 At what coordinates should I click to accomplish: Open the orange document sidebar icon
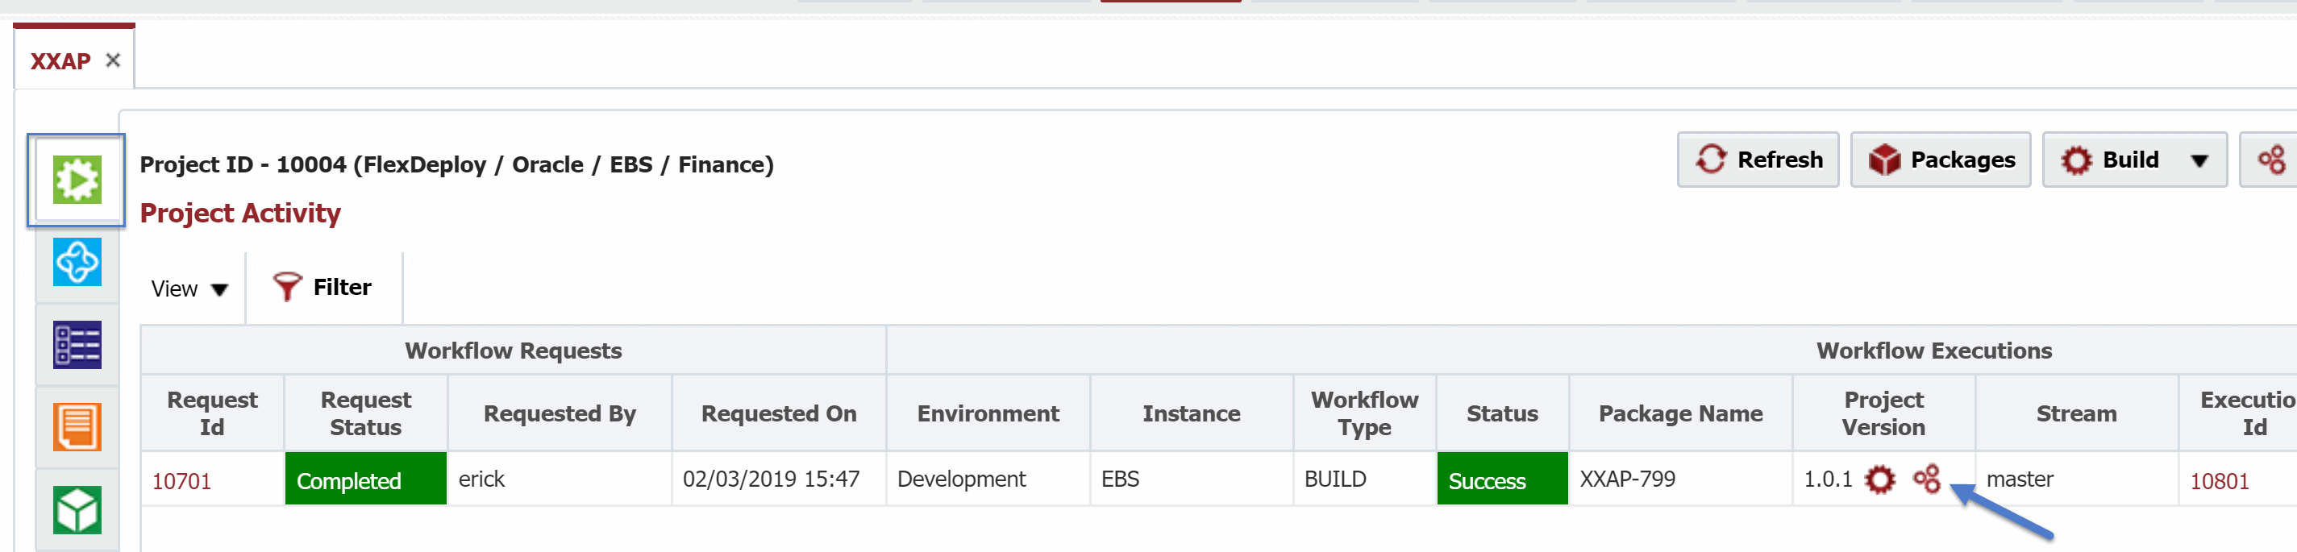77,427
